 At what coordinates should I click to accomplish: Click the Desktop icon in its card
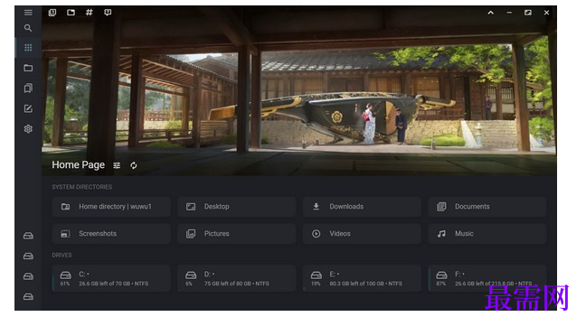pyautogui.click(x=191, y=207)
